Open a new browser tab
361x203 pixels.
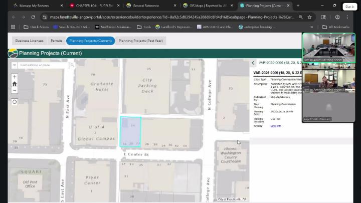tap(298, 6)
